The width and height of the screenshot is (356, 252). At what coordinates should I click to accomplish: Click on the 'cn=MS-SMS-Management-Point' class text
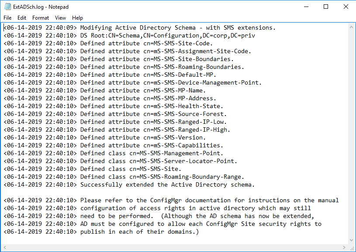pyautogui.click(x=180, y=153)
